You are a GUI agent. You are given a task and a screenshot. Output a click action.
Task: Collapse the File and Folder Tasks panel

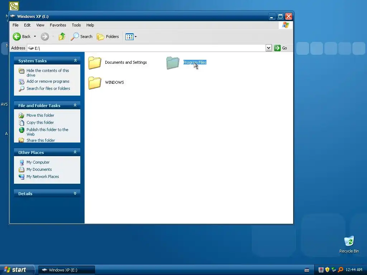[75, 106]
